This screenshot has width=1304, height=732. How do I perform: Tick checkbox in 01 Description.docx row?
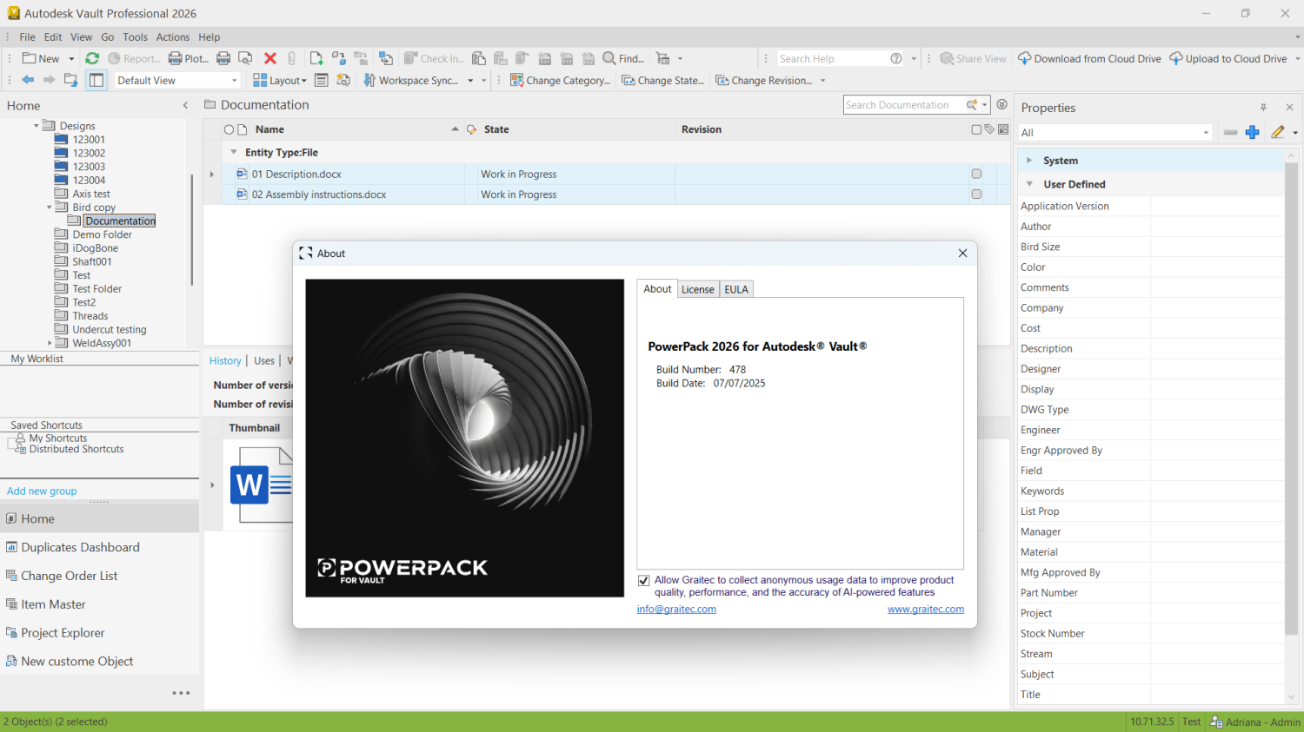(x=976, y=174)
